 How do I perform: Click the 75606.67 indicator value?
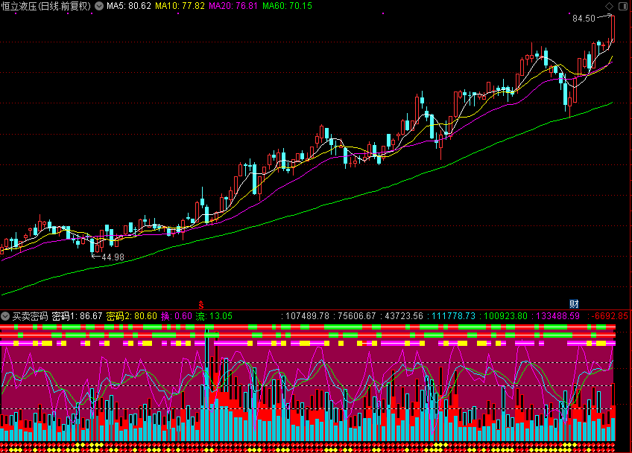pyautogui.click(x=356, y=316)
